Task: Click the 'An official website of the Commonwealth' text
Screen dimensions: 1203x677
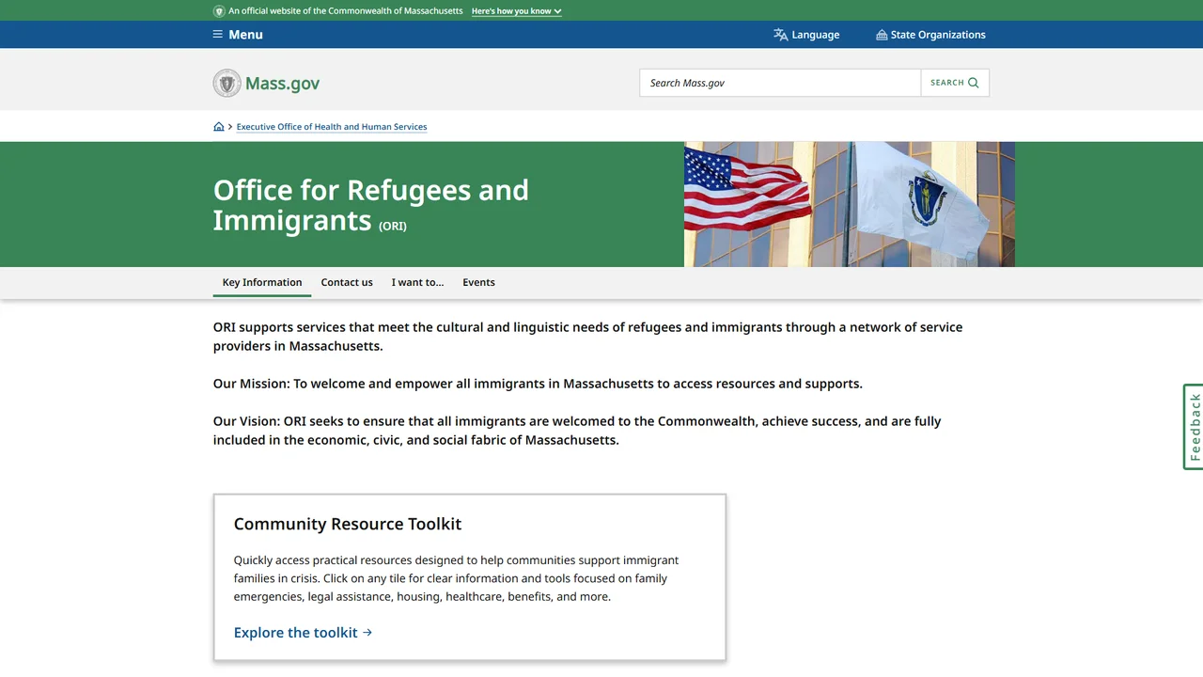Action: pos(346,11)
